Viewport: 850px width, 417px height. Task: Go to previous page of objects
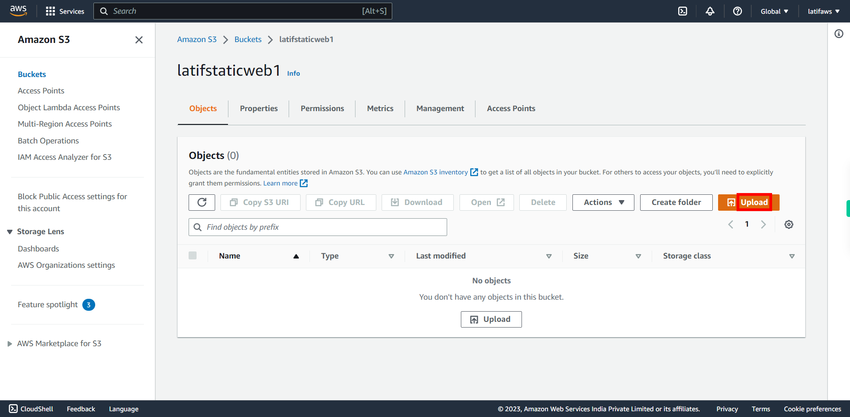(731, 224)
